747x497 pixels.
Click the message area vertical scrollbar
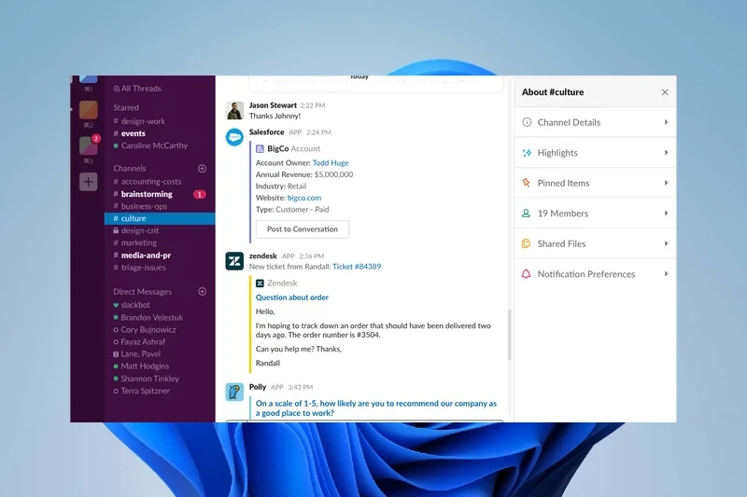point(509,335)
